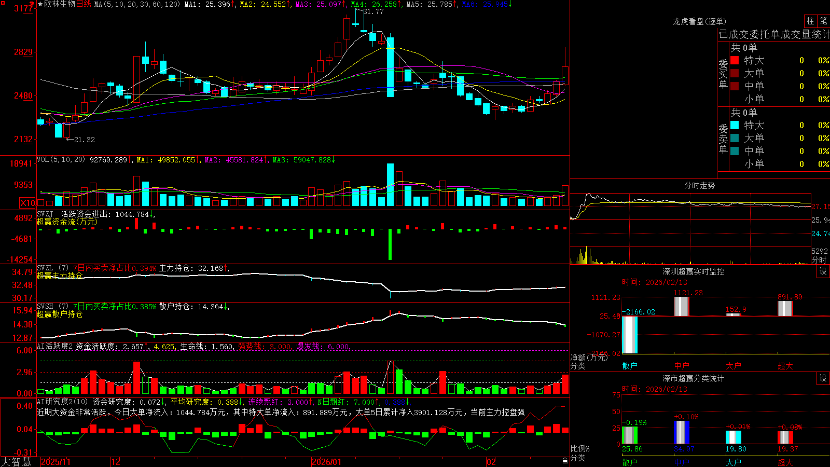Click the 委买单 vertical label
Viewport: 830px width, 467px height.
pos(723,74)
